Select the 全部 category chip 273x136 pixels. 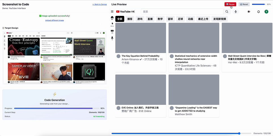click(x=120, y=19)
